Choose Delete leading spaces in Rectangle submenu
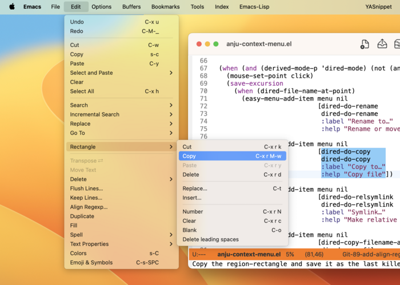This screenshot has height=285, width=400. 233,239
